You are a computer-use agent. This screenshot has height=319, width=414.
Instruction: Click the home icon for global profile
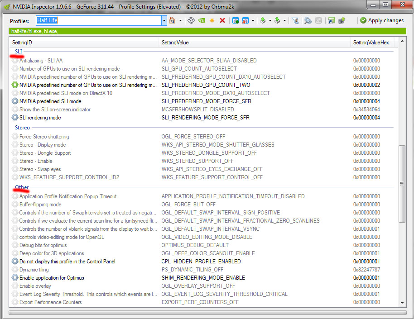(172, 20)
